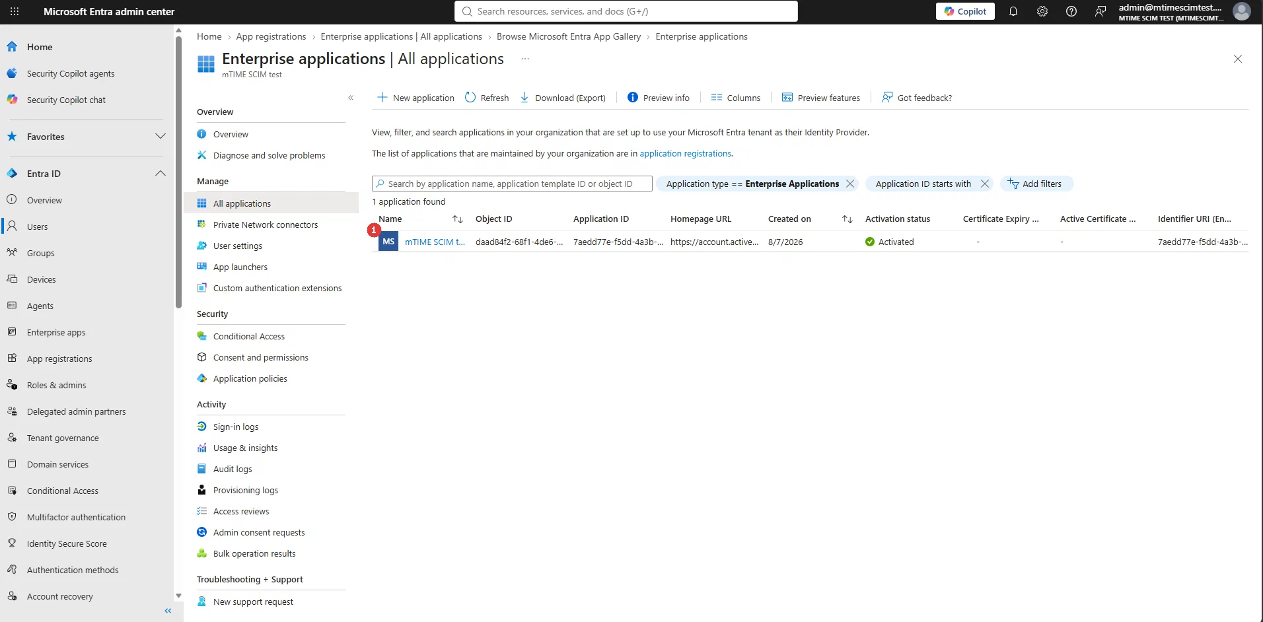
Task: Click the feedback icon in top bar
Action: tap(1100, 11)
